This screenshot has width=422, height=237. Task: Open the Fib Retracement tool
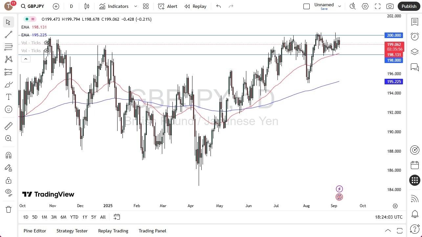[x=9, y=47]
